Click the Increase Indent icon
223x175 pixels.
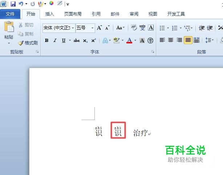(x=210, y=28)
